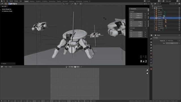
Task: Click the Rotation Z field
Action: 136,26
